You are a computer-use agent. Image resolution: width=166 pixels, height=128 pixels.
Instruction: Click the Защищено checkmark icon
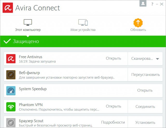coord(7,41)
